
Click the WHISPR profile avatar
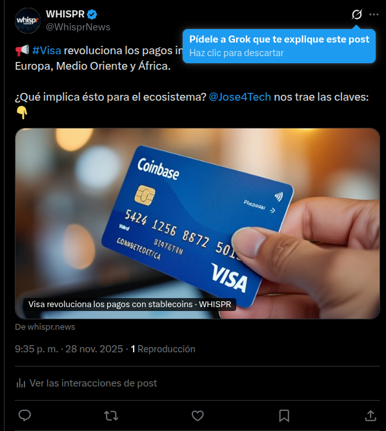coord(28,21)
